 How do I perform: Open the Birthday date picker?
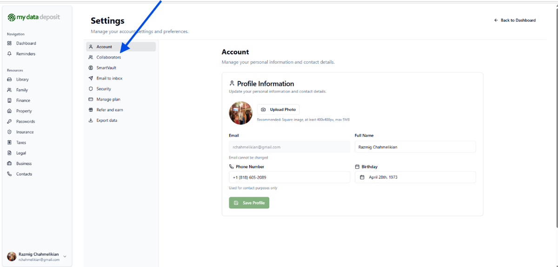click(415, 177)
